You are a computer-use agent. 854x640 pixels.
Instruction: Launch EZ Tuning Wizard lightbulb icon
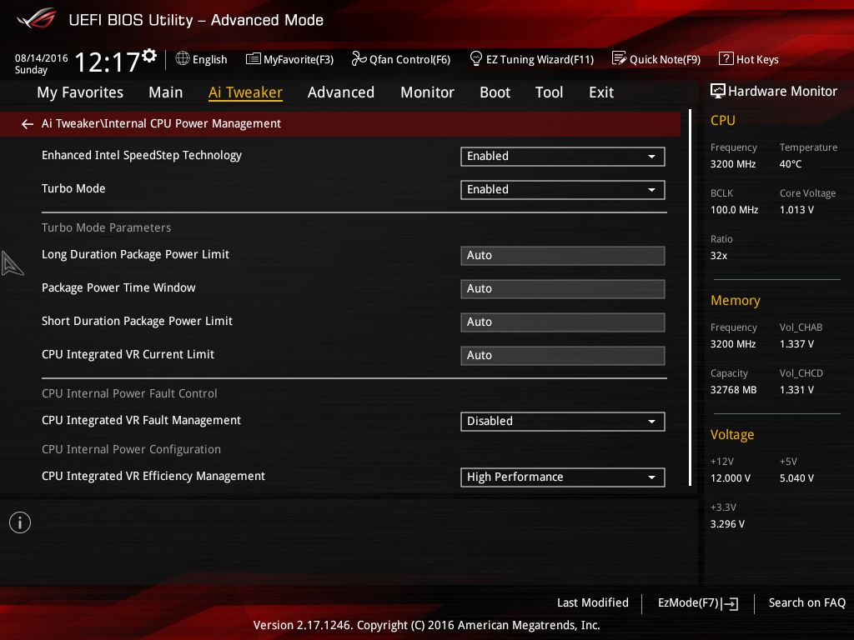pos(476,59)
